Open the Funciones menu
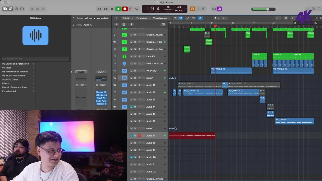Screen dimensions: 322x181 pos(143,18)
